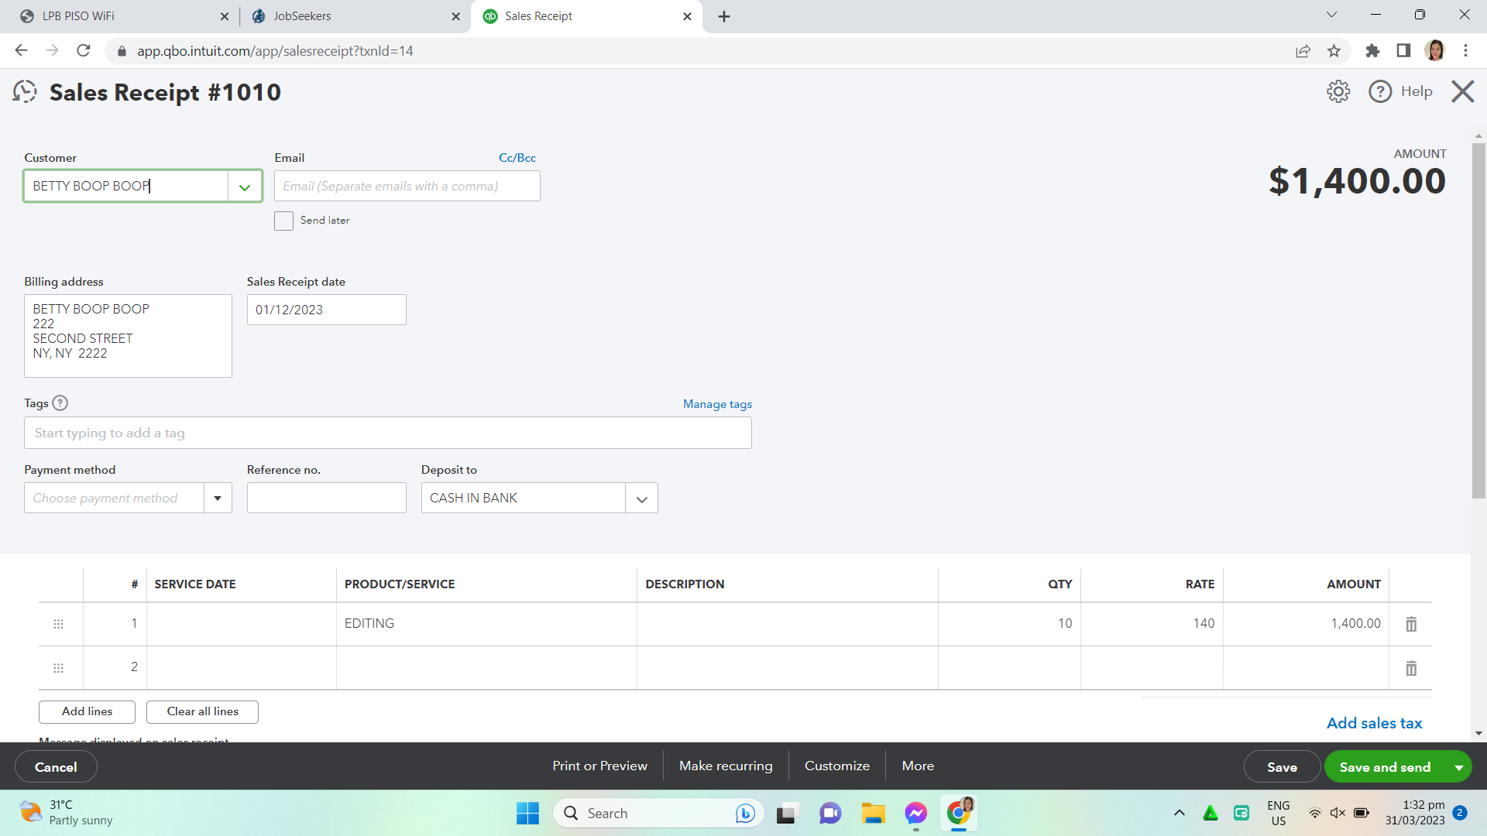Click the Tags help info icon
1487x836 pixels.
coord(60,403)
